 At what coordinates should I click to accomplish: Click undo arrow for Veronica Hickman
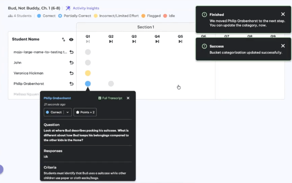click(71, 73)
